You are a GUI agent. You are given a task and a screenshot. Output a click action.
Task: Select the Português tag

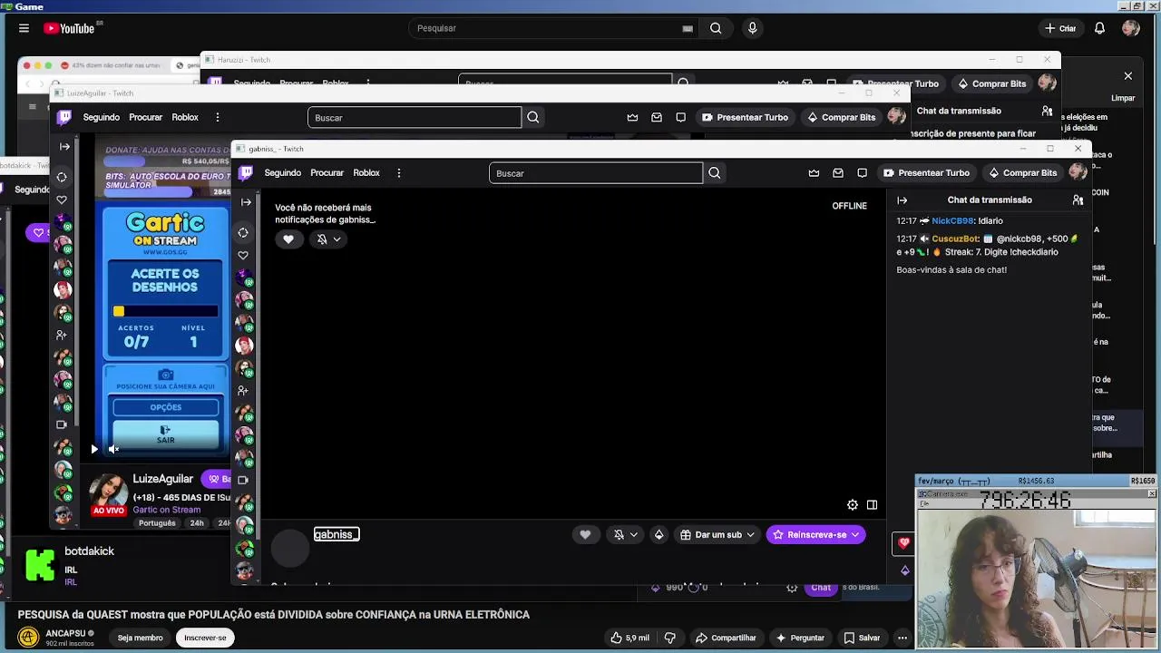tap(157, 523)
